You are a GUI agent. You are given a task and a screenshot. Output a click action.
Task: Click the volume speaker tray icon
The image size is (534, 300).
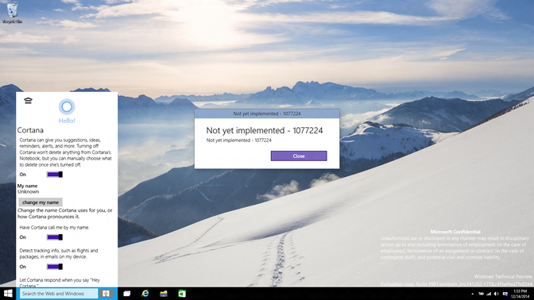tap(496, 294)
